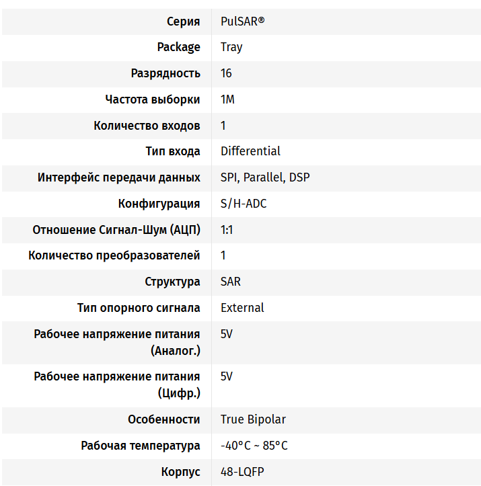Click the 48-LQFP package case value
Viewport: 481px width, 486px height.
pyautogui.click(x=242, y=472)
